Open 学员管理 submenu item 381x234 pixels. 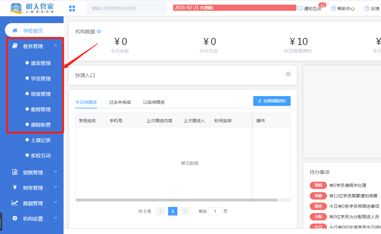pos(41,79)
